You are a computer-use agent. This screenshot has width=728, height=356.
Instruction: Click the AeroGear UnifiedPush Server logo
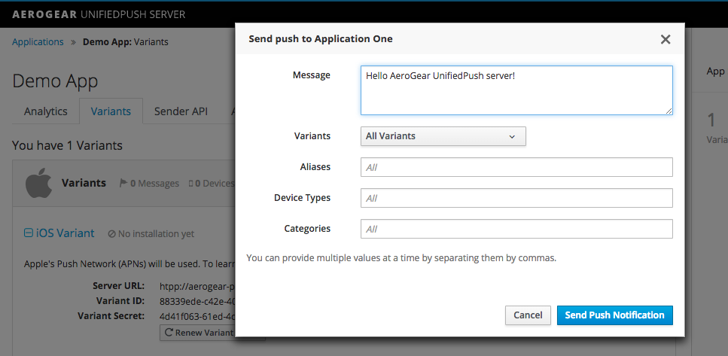(99, 14)
